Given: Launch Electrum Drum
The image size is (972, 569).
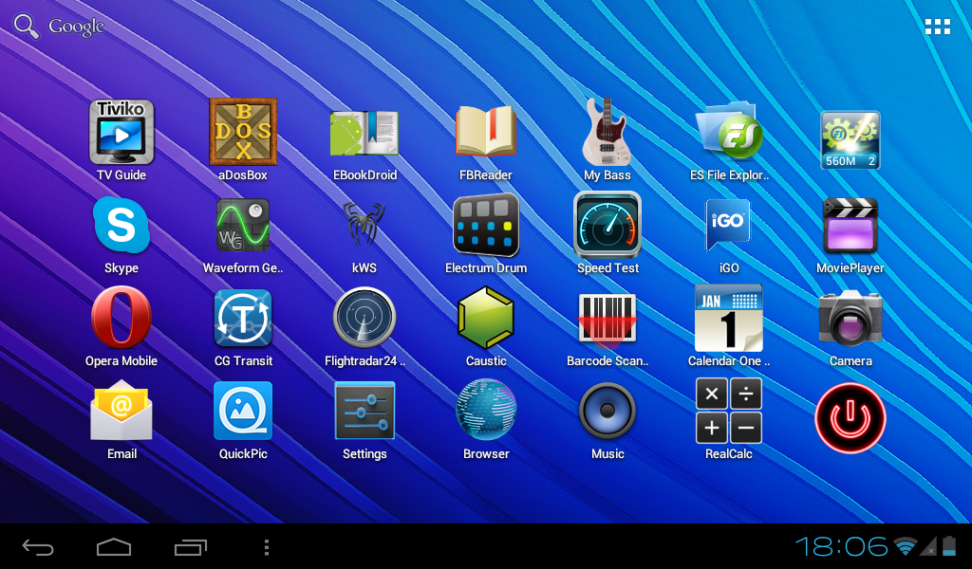Looking at the screenshot, I should [486, 226].
